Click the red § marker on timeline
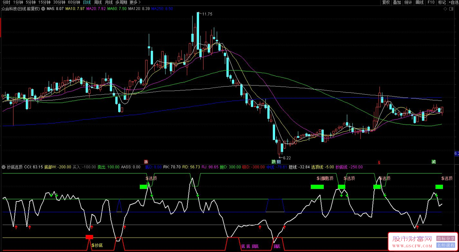 tap(379, 162)
